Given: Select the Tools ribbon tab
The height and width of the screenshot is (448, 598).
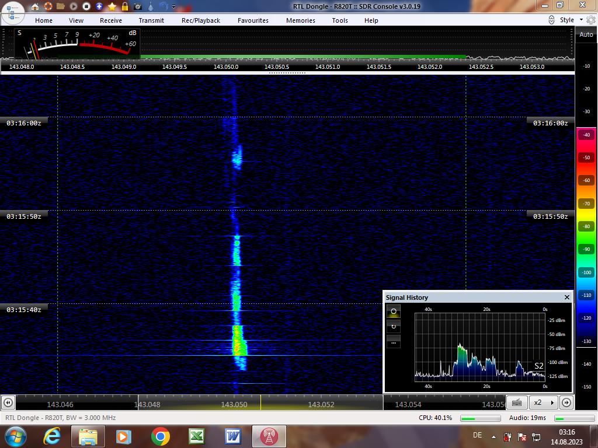Looking at the screenshot, I should pos(340,20).
